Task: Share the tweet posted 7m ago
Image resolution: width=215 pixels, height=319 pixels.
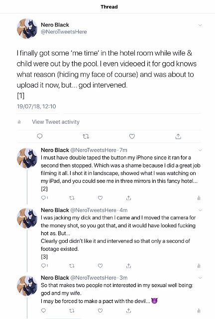Action: 128,198
